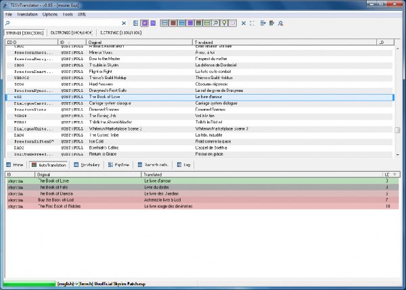This screenshot has height=290, width=406.
Task: Select the "Boethiah's Calling" row
Action: click(200, 148)
